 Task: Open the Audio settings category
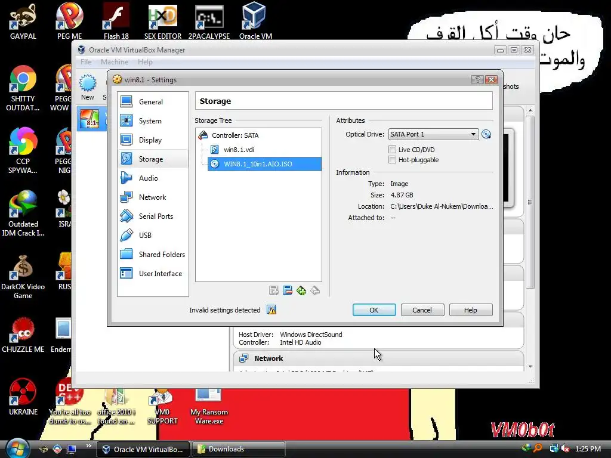tap(152, 178)
